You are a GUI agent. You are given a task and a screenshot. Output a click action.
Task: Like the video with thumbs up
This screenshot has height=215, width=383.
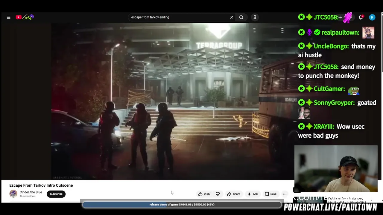[x=204, y=194]
